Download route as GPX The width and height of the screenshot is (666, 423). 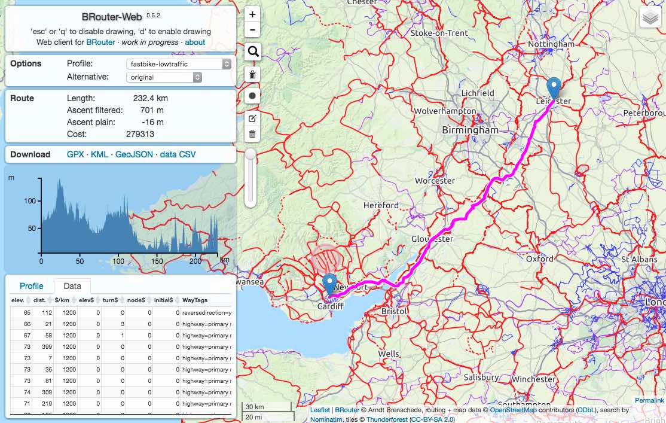pos(75,154)
